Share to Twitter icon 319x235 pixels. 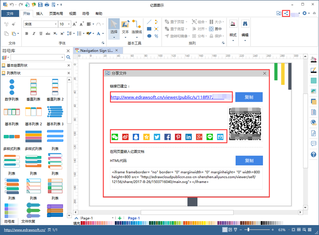tap(157, 137)
